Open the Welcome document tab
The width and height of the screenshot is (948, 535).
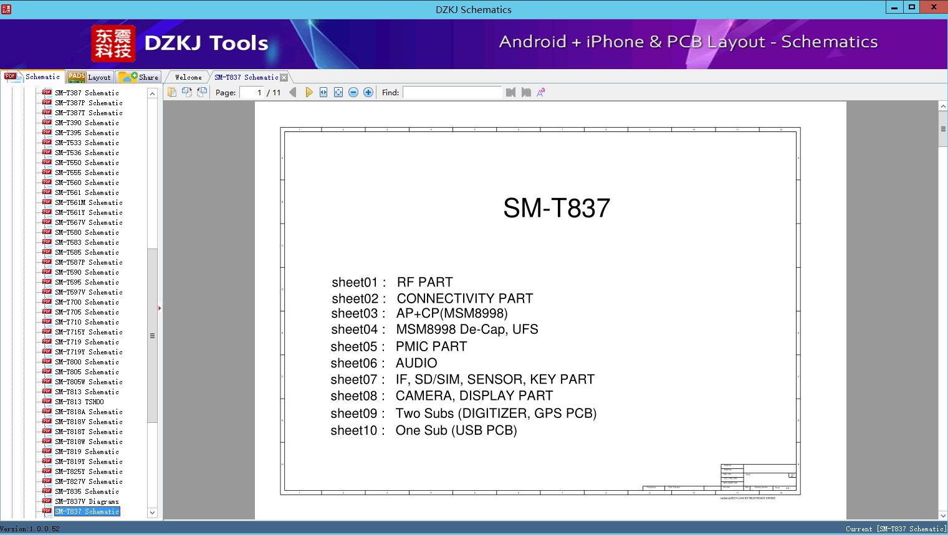click(188, 77)
